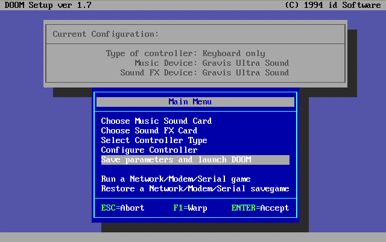Screen dimensions: 386x242
Task: Click the ESC=Abort hint
Action: [x=122, y=208]
